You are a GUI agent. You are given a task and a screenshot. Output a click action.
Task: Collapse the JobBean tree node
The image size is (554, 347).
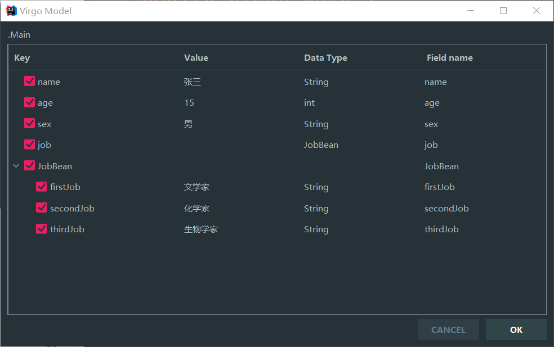pyautogui.click(x=16, y=165)
